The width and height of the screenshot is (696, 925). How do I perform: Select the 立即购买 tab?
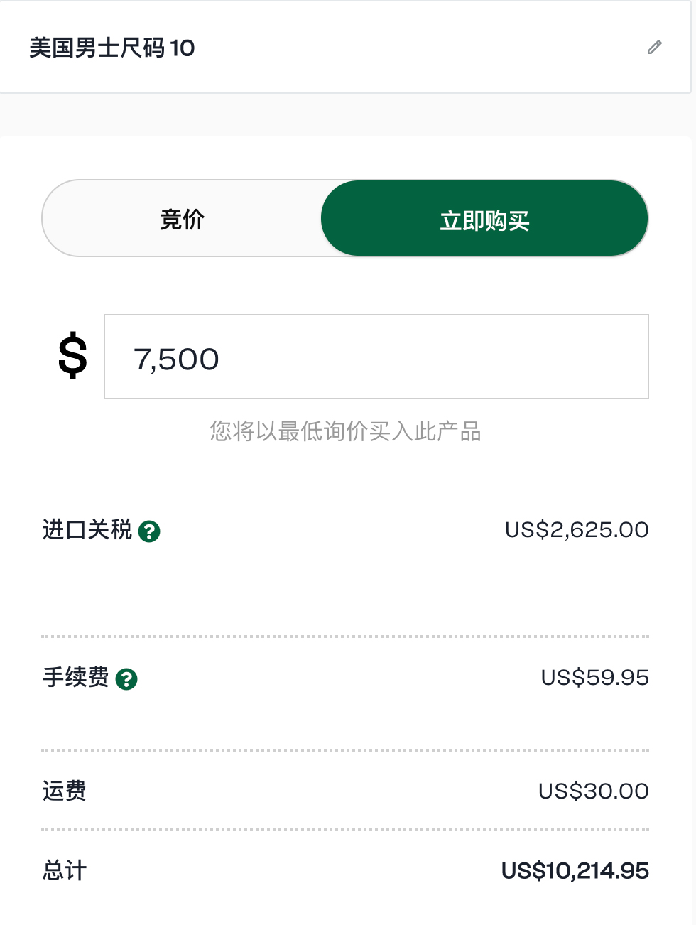[x=484, y=219]
